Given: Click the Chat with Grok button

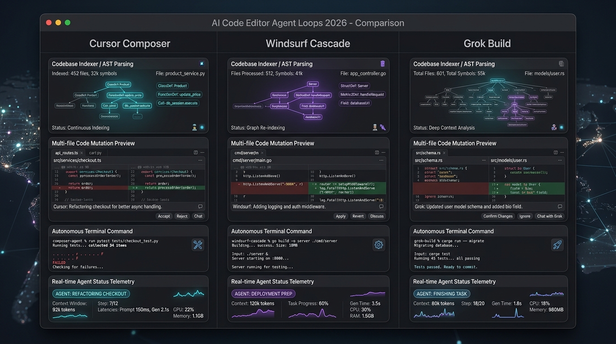Looking at the screenshot, I should pos(549,216).
